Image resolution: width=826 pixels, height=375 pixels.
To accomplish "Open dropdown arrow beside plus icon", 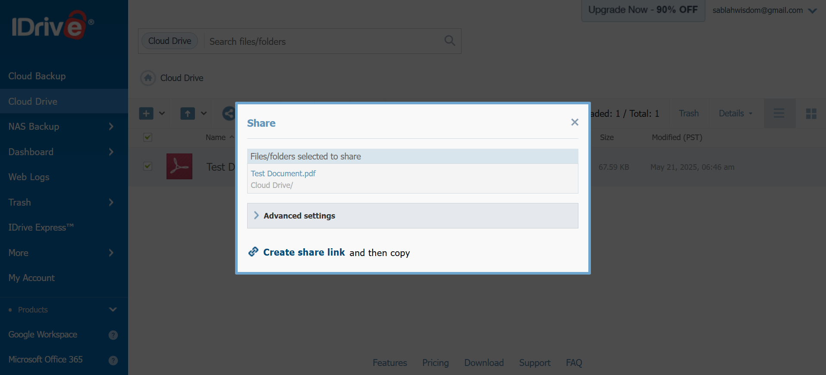I will click(162, 113).
